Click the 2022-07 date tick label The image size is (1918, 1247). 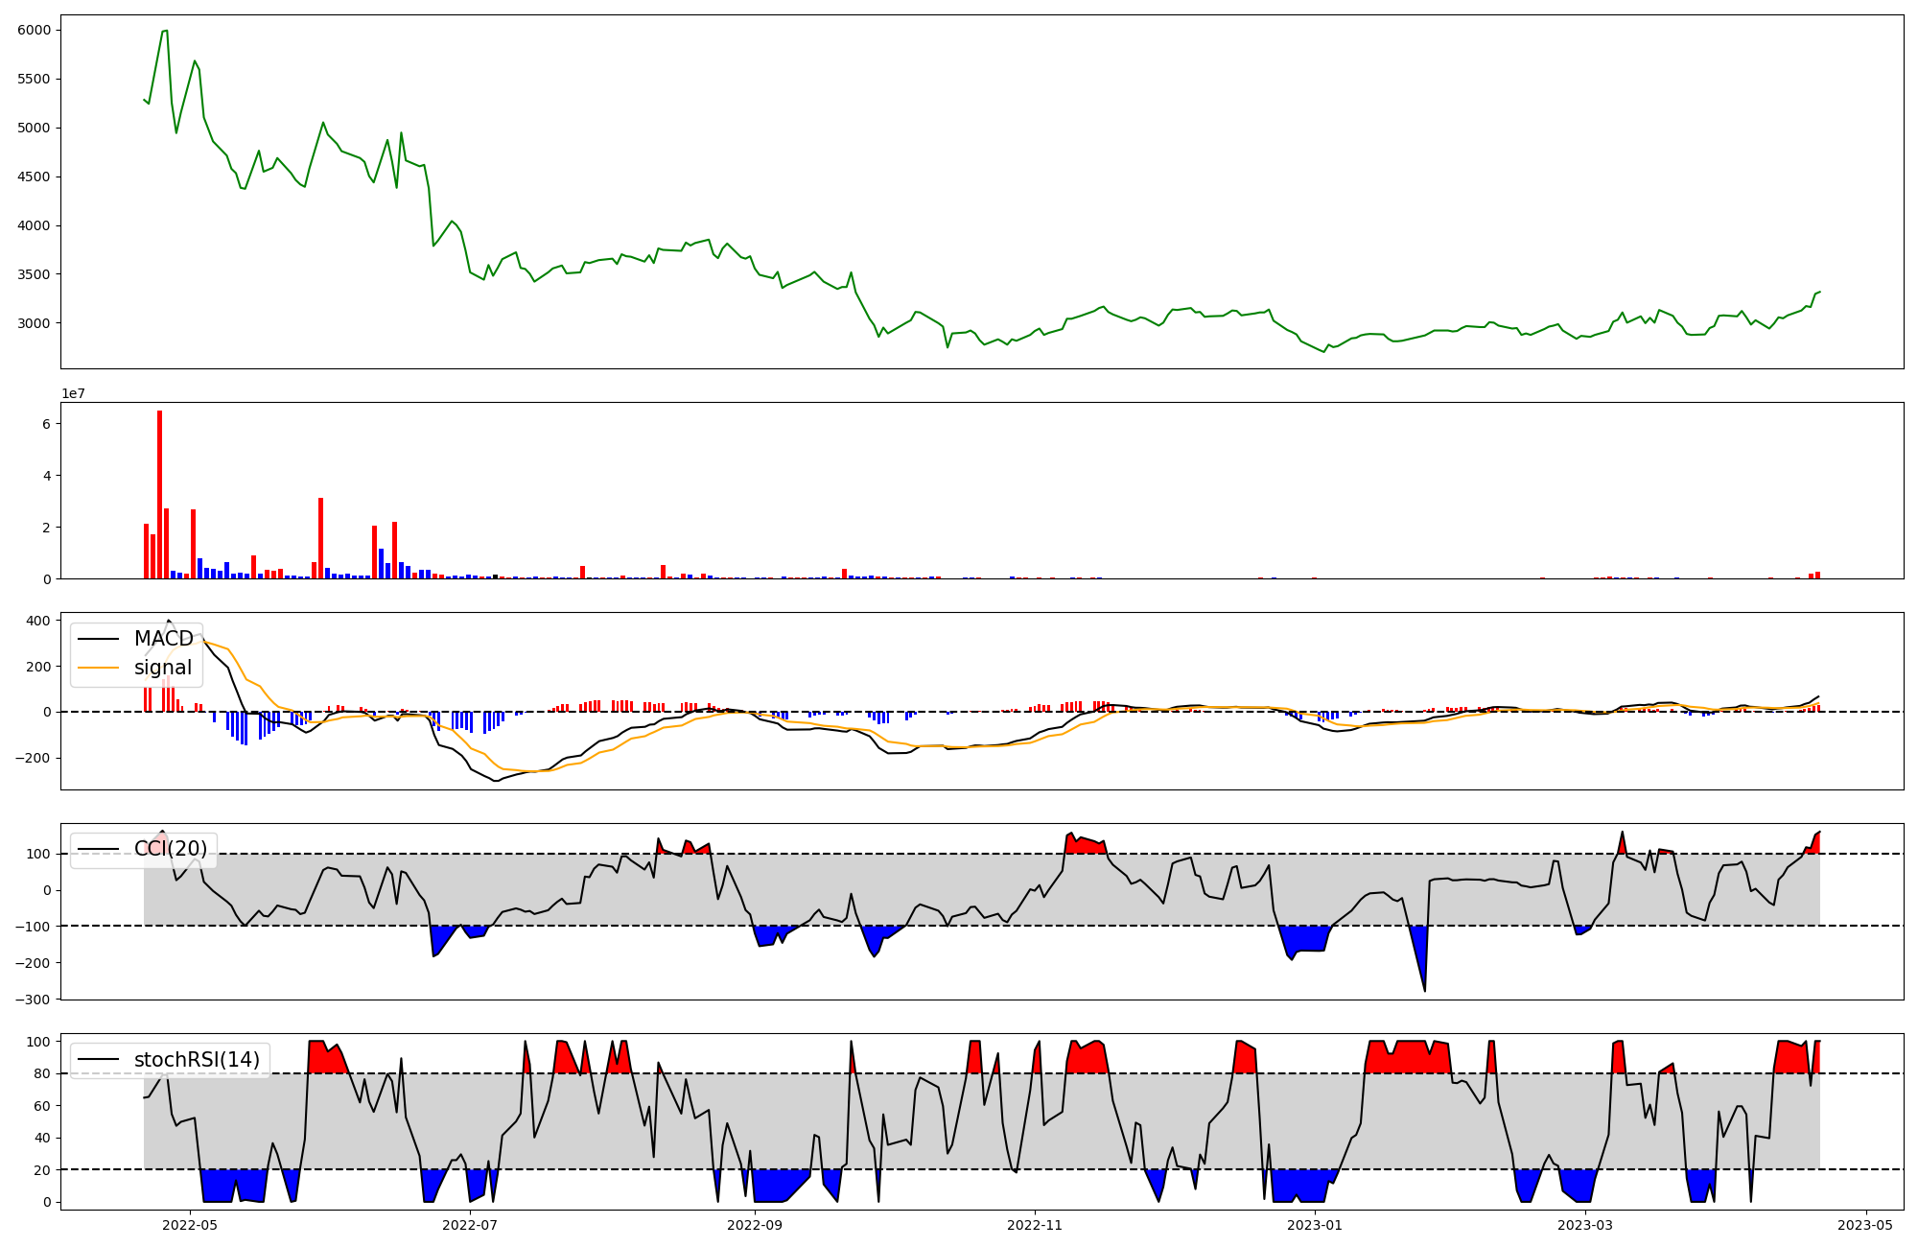coord(470,1225)
